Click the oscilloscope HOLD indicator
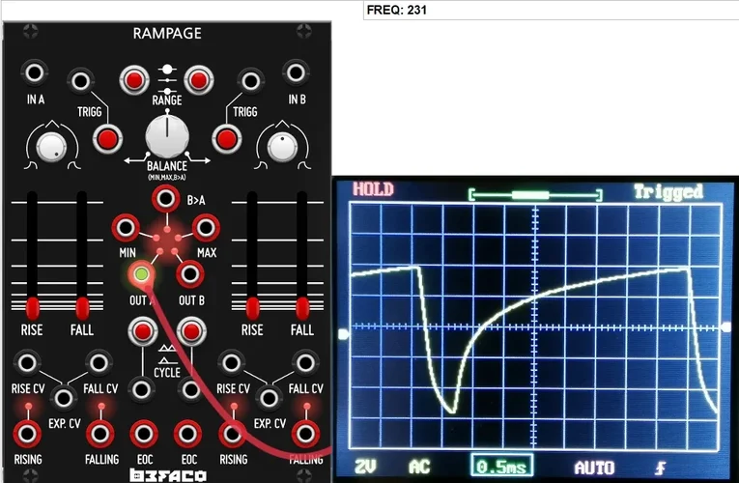 (x=373, y=189)
